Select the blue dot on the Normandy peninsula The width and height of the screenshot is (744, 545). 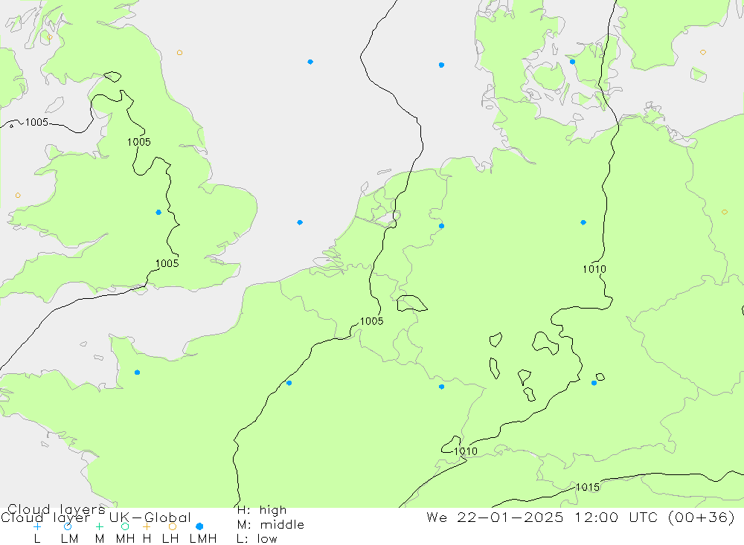(137, 373)
